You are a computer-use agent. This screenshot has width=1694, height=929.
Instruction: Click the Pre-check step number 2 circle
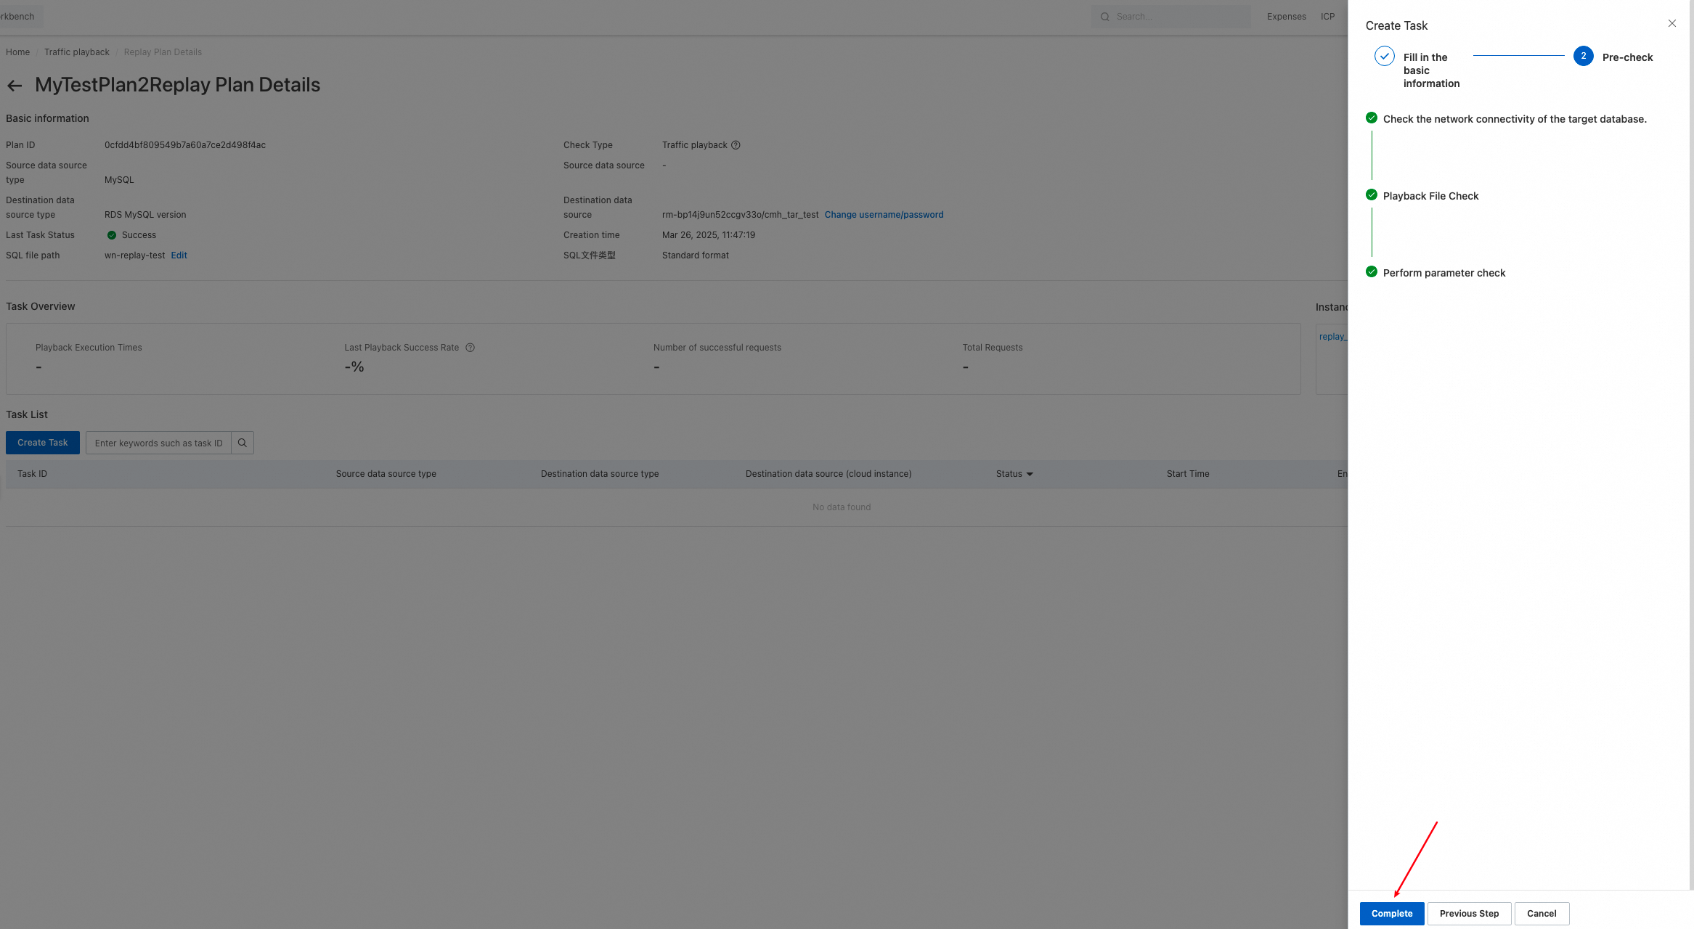[x=1583, y=57]
